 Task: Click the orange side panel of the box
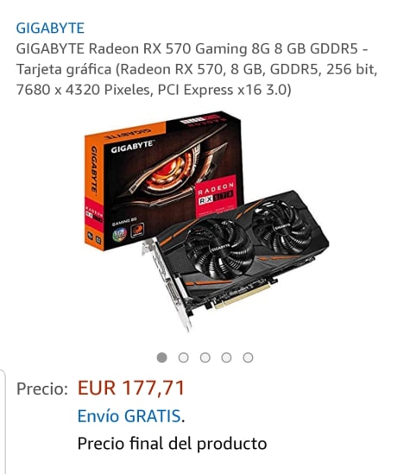(94, 193)
